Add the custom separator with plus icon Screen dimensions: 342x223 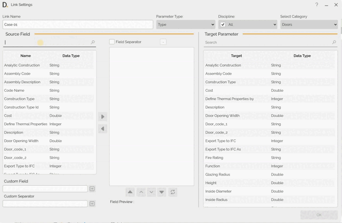tap(92, 204)
